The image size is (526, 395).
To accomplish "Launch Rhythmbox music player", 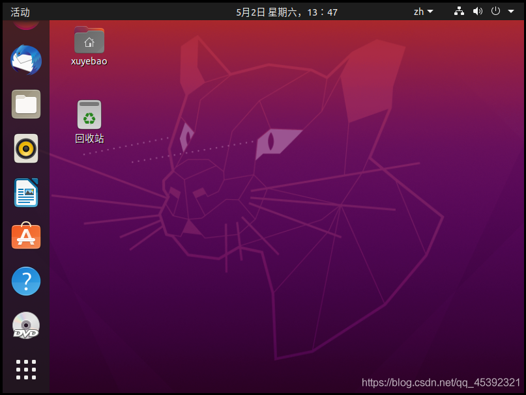I will pos(26,148).
